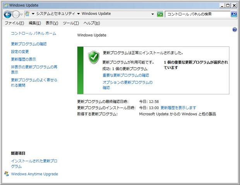
Task: Minimize the Windows Update window
Action: click(222, 6)
